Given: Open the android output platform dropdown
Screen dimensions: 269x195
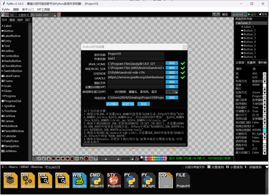Looking at the screenshot, I should coord(239,15).
